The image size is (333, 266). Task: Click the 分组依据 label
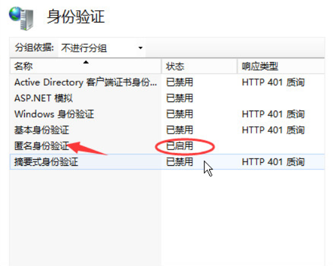(x=34, y=47)
